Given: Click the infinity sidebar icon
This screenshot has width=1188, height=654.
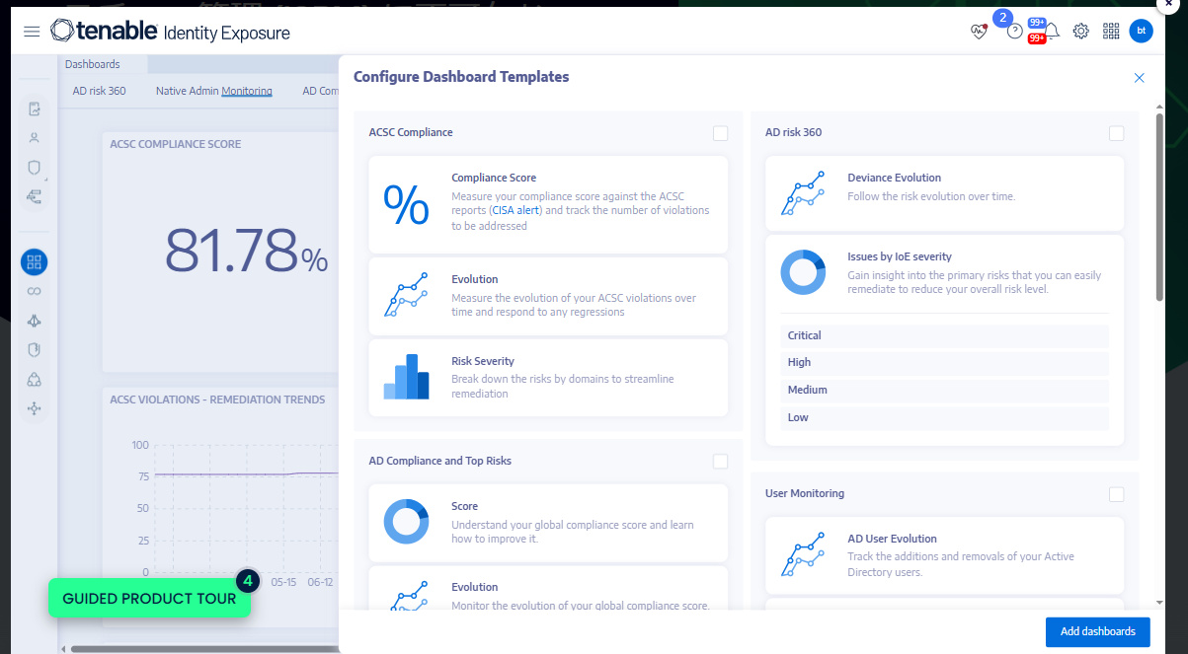Looking at the screenshot, I should point(35,291).
